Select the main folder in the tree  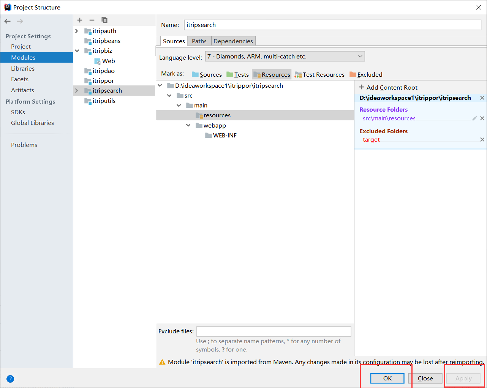[201, 106]
